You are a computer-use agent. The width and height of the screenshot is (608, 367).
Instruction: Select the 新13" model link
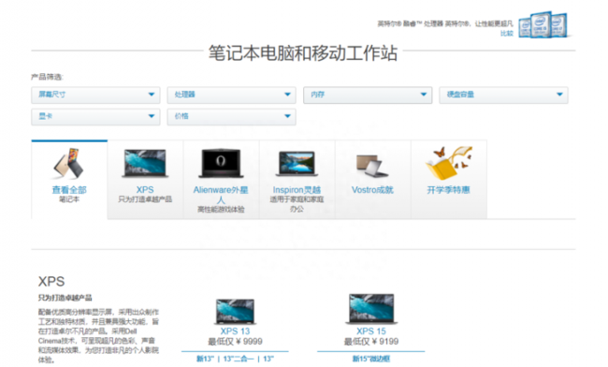point(206,359)
